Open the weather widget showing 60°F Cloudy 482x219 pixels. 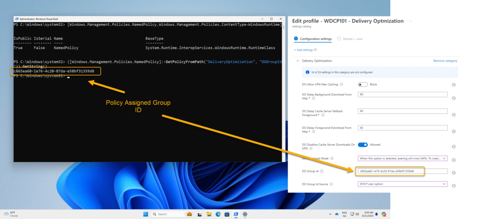point(10,214)
